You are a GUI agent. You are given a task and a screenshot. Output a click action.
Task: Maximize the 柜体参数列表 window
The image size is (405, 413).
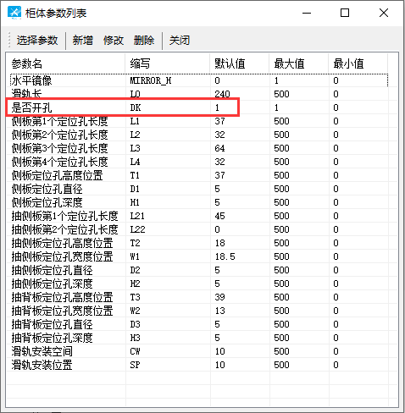345,13
